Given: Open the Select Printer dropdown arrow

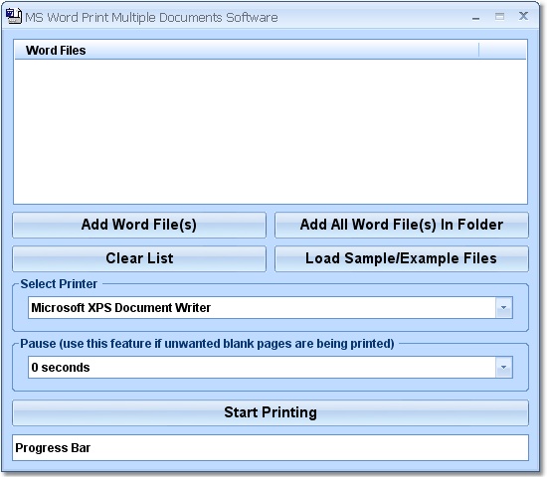Looking at the screenshot, I should pos(504,307).
